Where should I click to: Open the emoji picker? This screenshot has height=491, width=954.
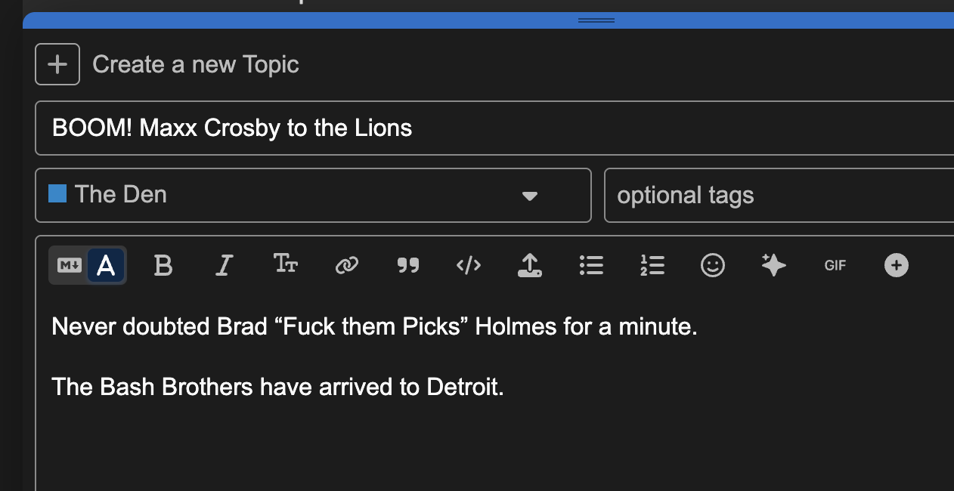[713, 265]
